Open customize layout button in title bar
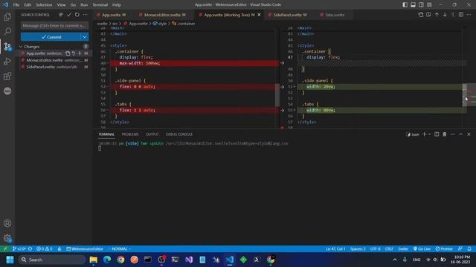 coord(429,5)
